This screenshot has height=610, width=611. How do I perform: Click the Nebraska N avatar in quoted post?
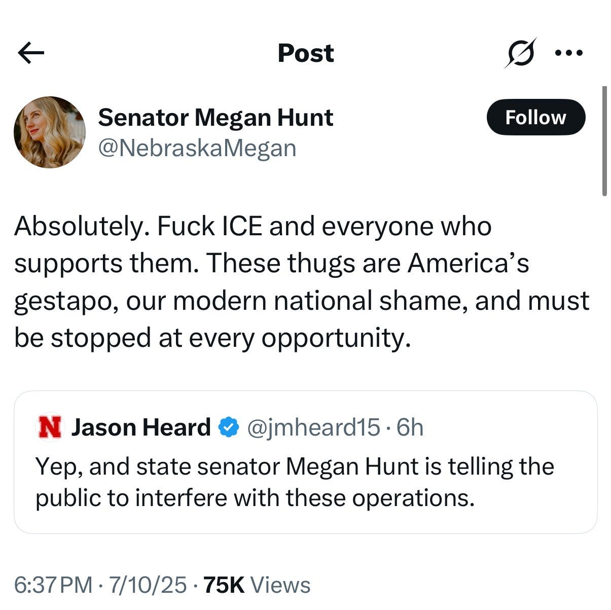coord(50,427)
